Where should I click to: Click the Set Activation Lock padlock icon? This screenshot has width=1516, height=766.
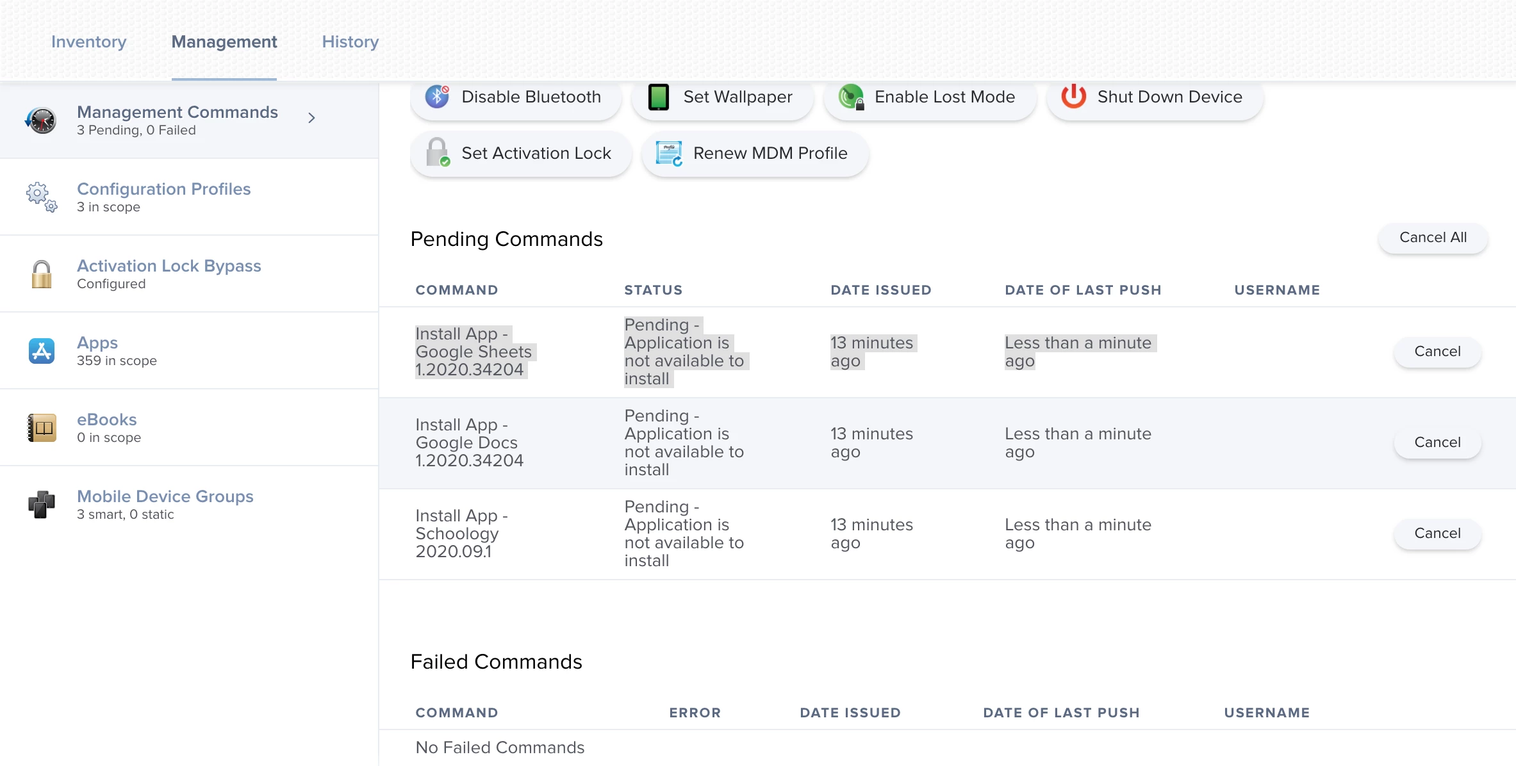[x=438, y=152]
